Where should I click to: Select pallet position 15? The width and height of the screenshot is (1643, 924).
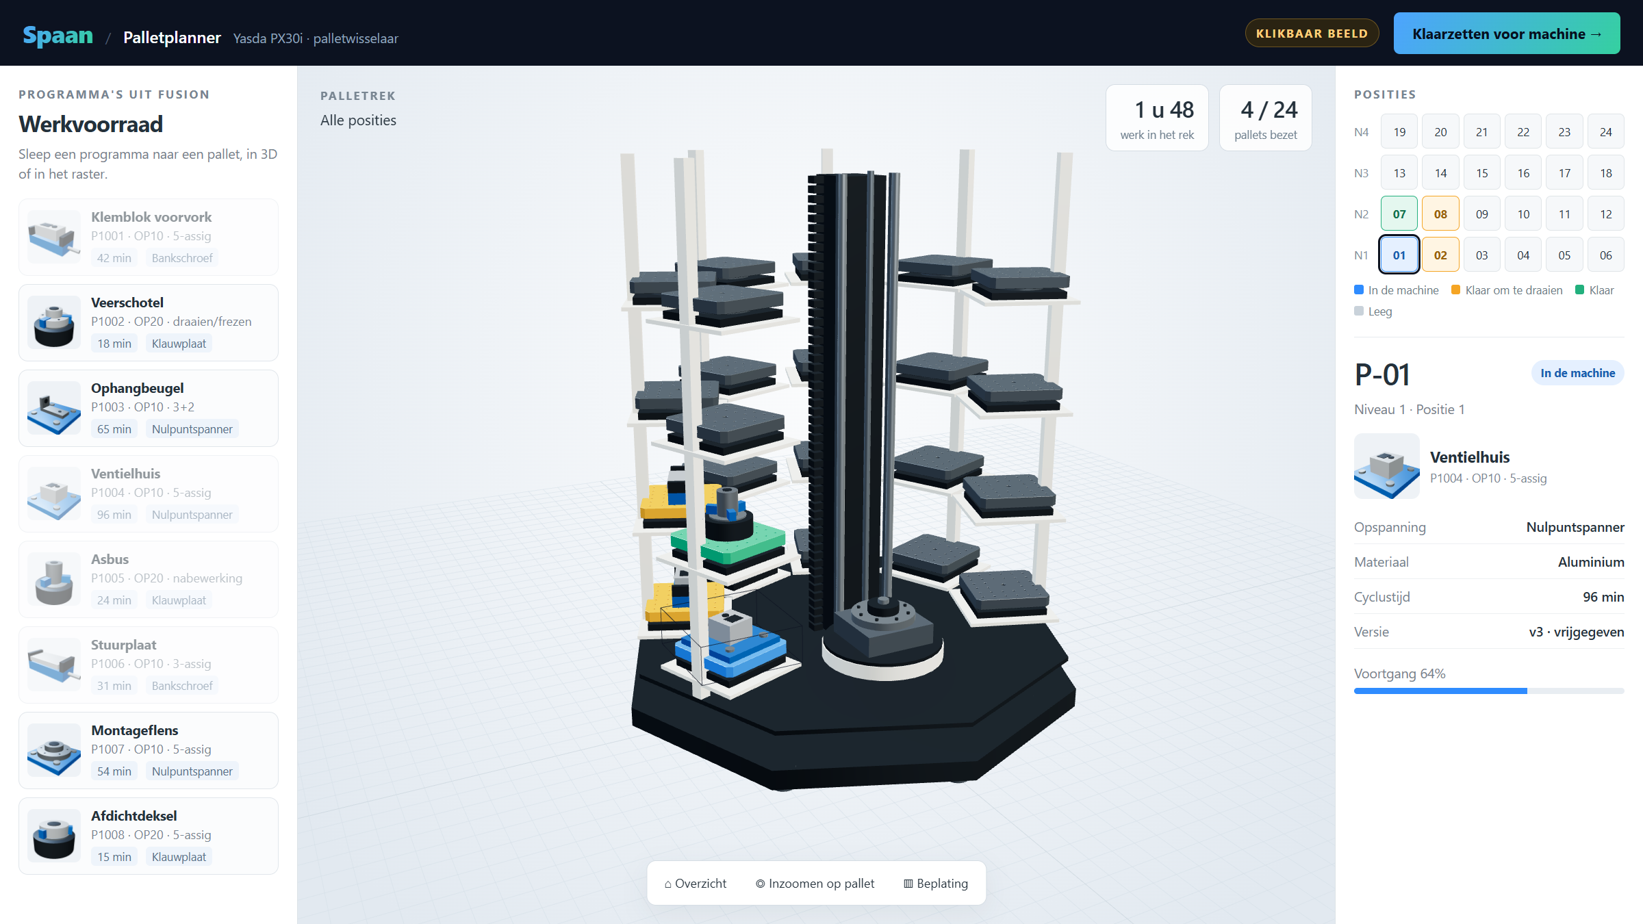tap(1482, 172)
